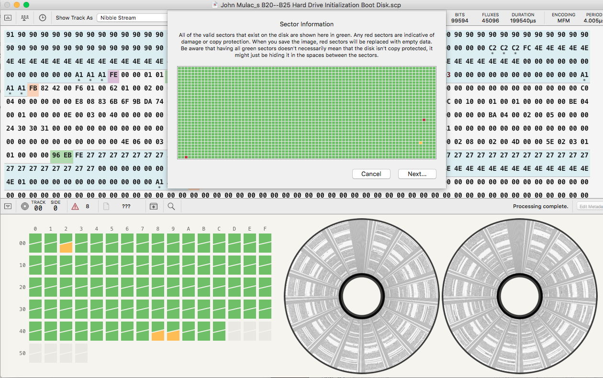Click the blank document icon in status bar
Viewport: 603px width, 378px height.
[106, 206]
